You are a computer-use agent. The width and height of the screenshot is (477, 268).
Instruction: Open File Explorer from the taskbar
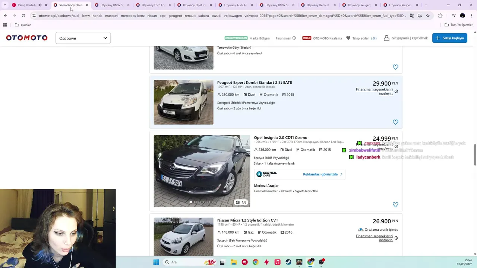coord(233,262)
